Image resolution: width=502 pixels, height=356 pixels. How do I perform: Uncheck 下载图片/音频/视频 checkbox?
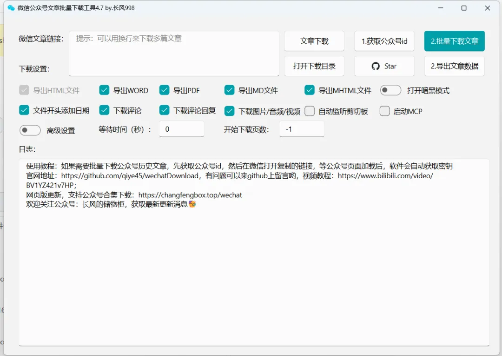click(x=229, y=111)
